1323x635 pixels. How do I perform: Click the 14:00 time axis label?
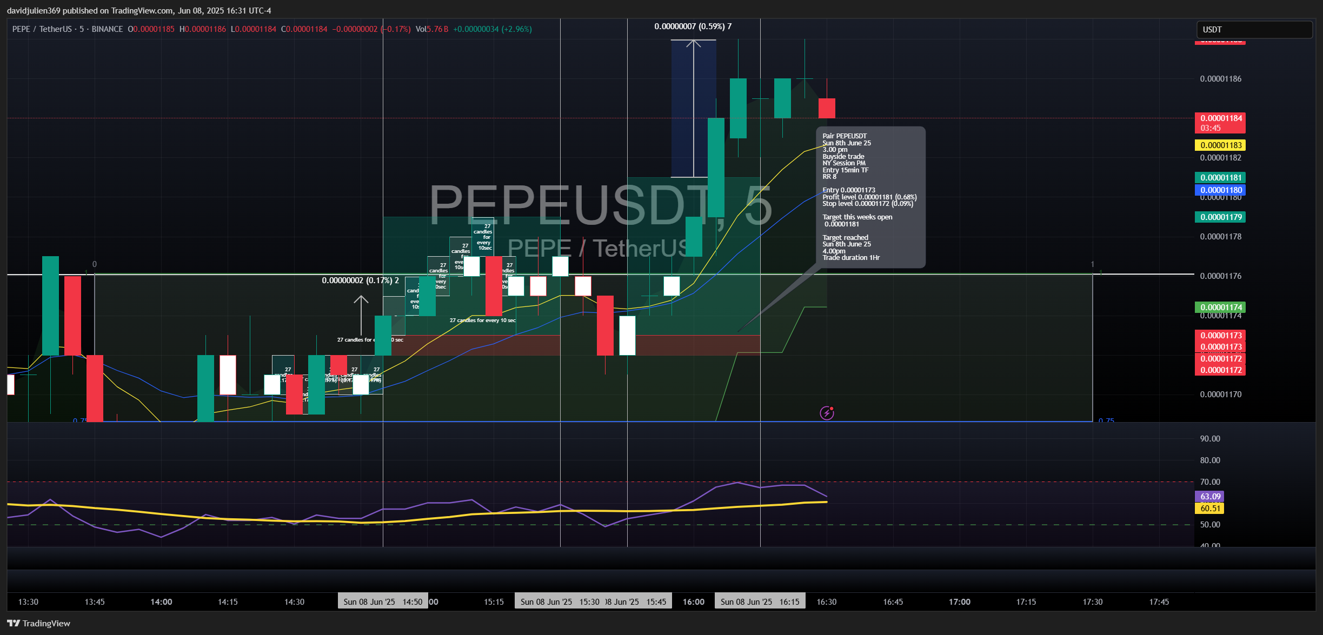161,602
